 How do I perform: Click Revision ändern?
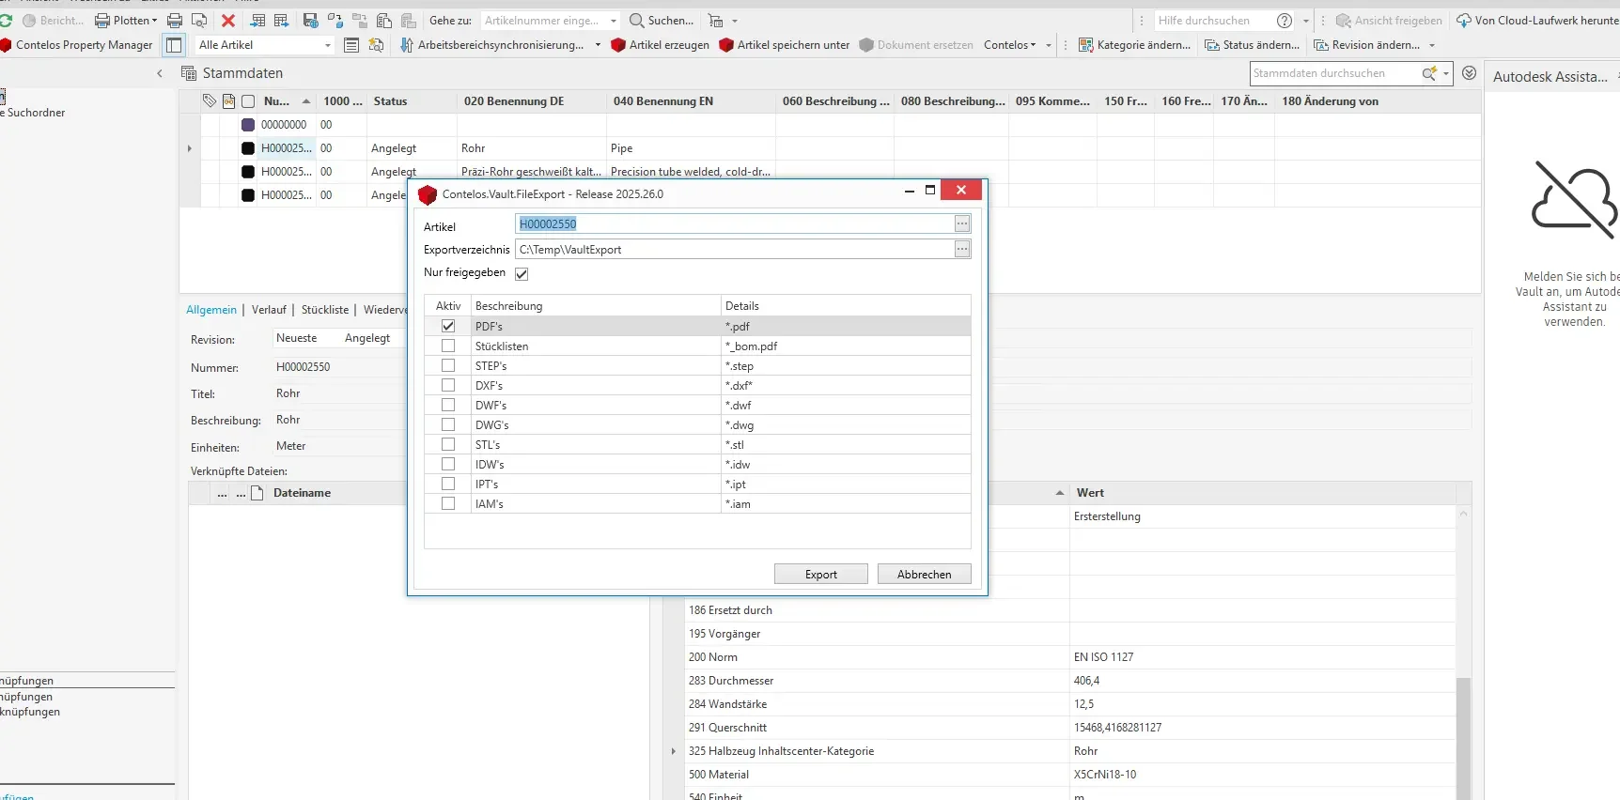(x=1366, y=44)
